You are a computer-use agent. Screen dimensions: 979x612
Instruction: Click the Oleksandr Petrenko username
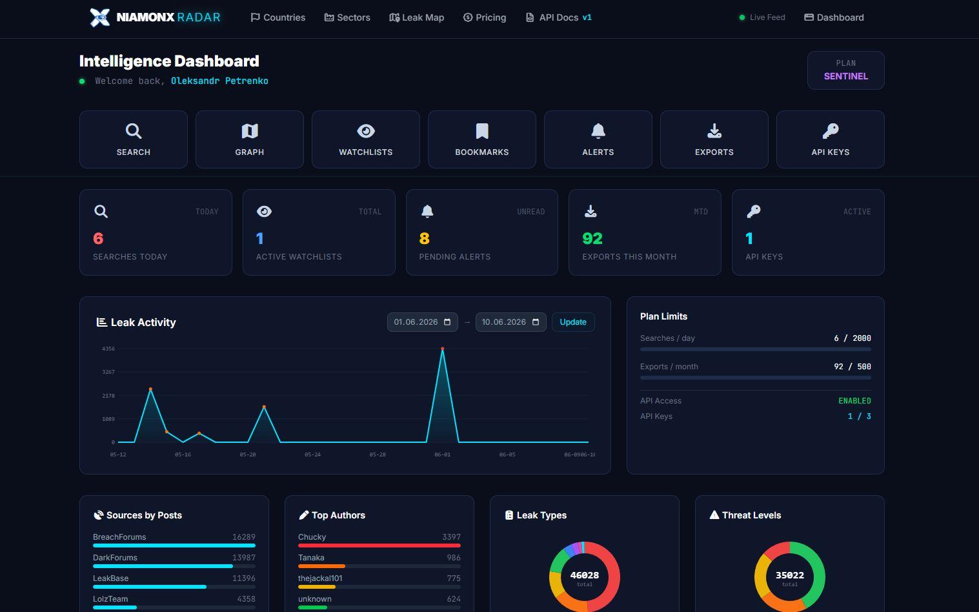tap(219, 81)
